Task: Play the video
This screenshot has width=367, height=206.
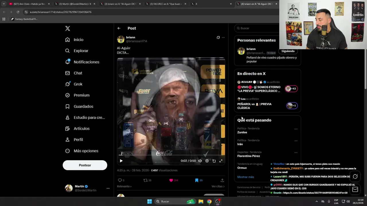Action: [x=121, y=161]
